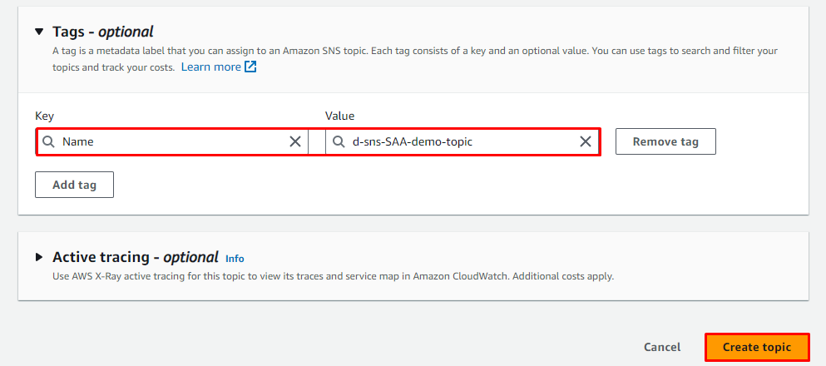Clear the Value field with its X icon
Viewport: 826px width, 366px height.
[x=586, y=141]
